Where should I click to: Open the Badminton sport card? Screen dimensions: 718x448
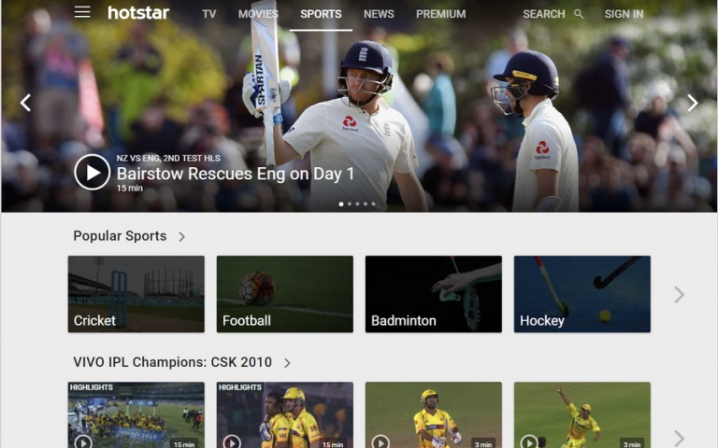coord(434,294)
